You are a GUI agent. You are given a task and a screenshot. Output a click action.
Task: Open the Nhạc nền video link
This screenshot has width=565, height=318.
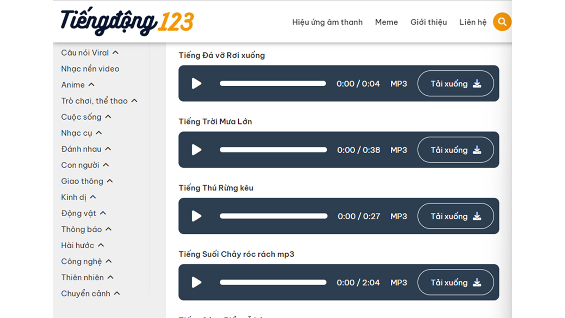coord(90,69)
